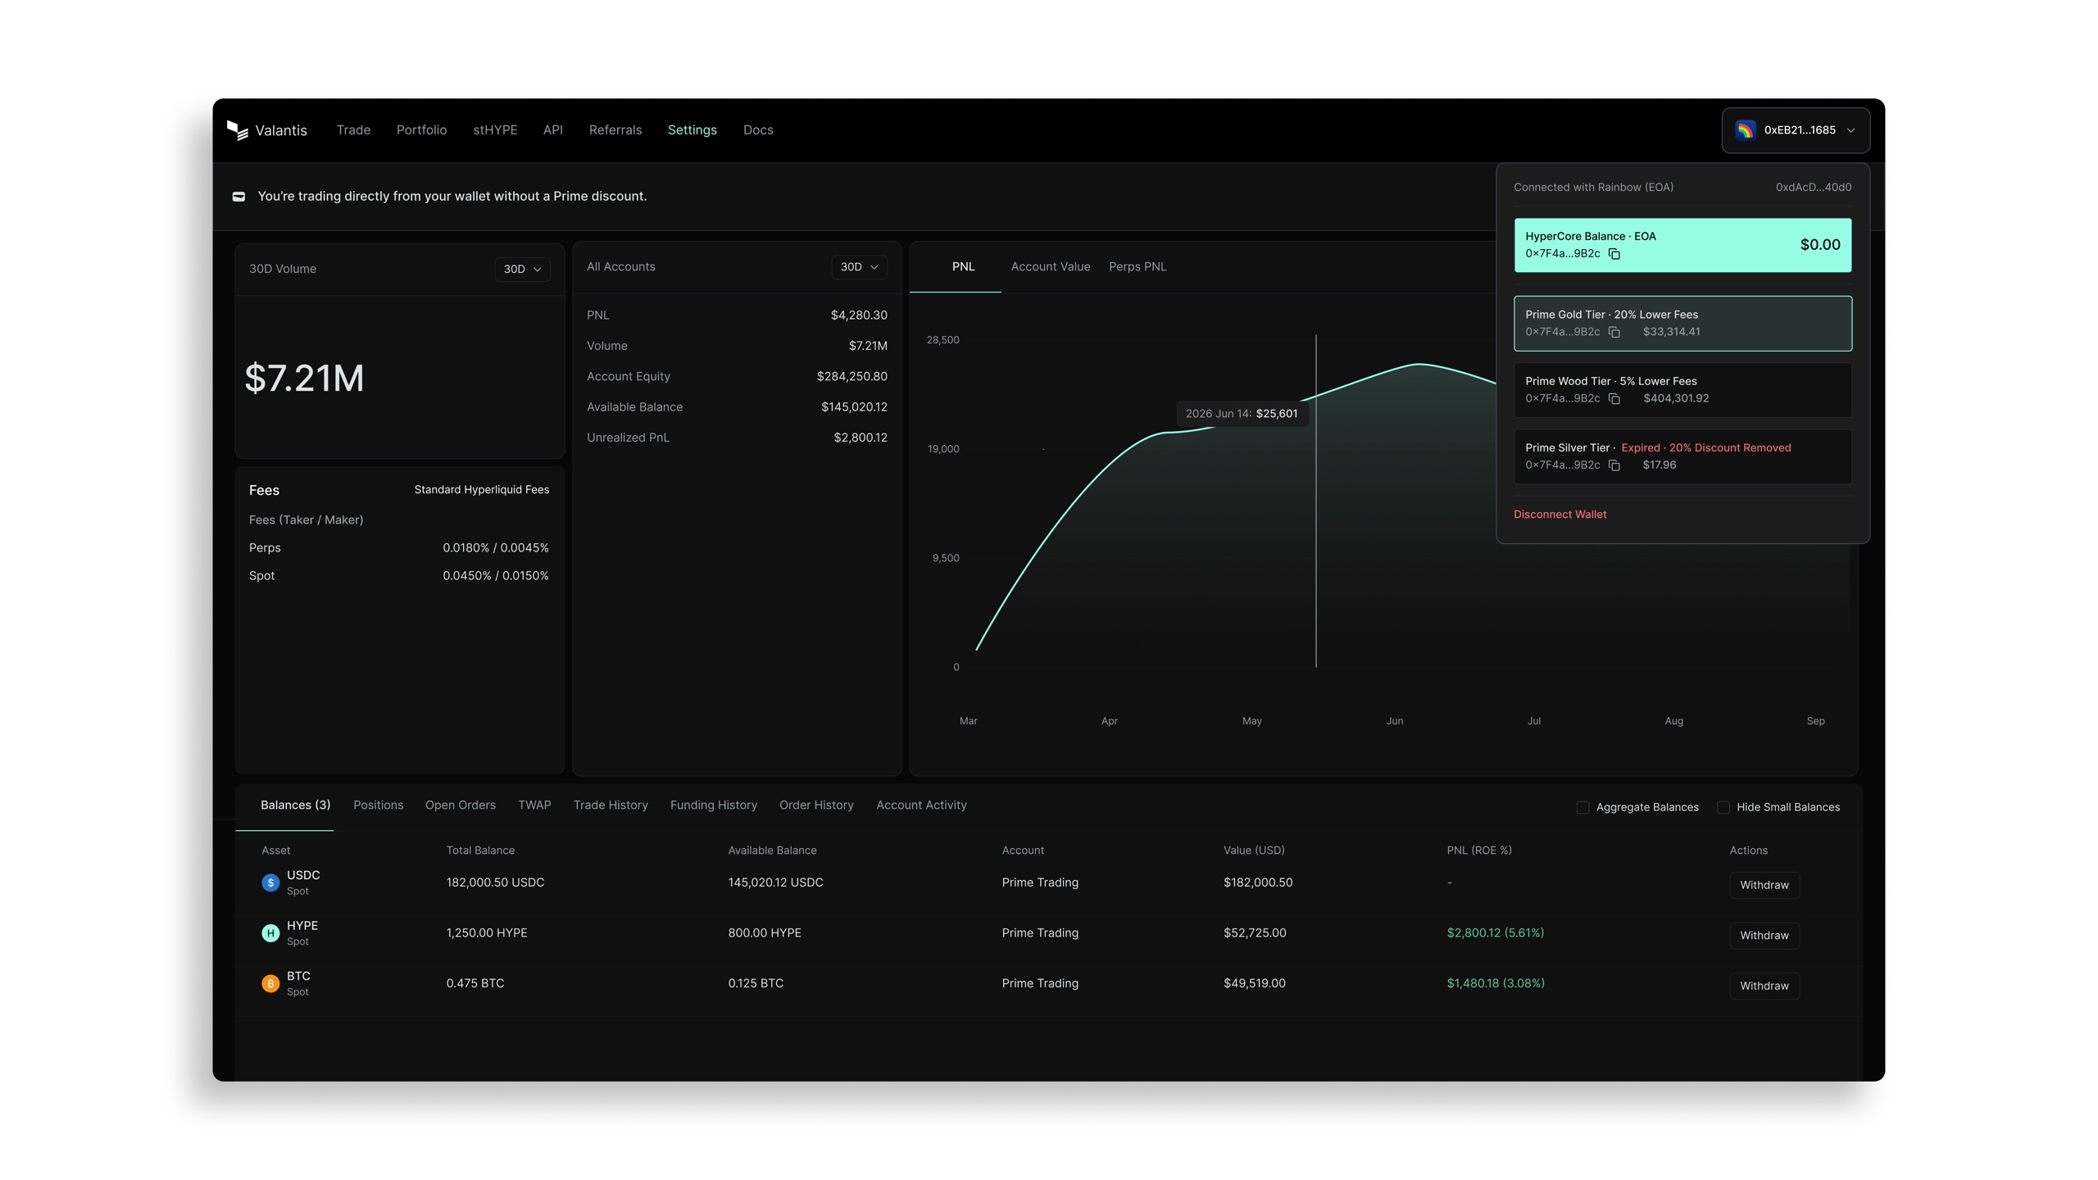Withdraw from the HYPE row
Image resolution: width=2098 pixels, height=1180 pixels.
pyautogui.click(x=1764, y=936)
